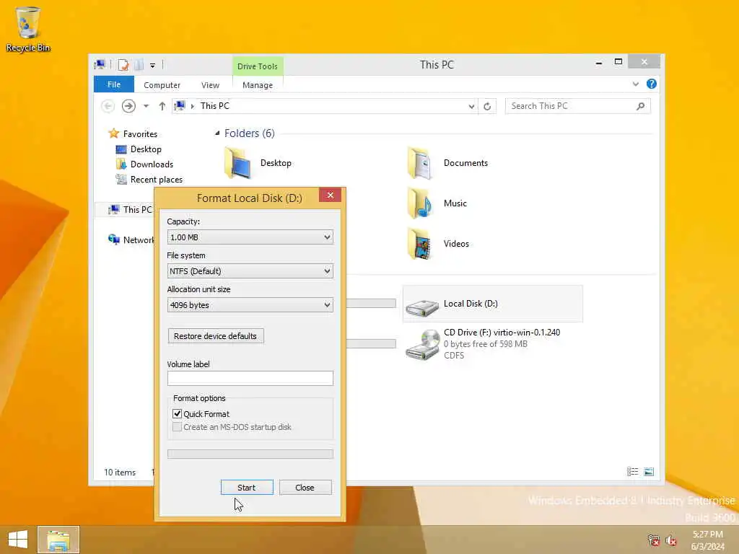The image size is (739, 554).
Task: Select Favorites in navigation pane
Action: point(140,133)
